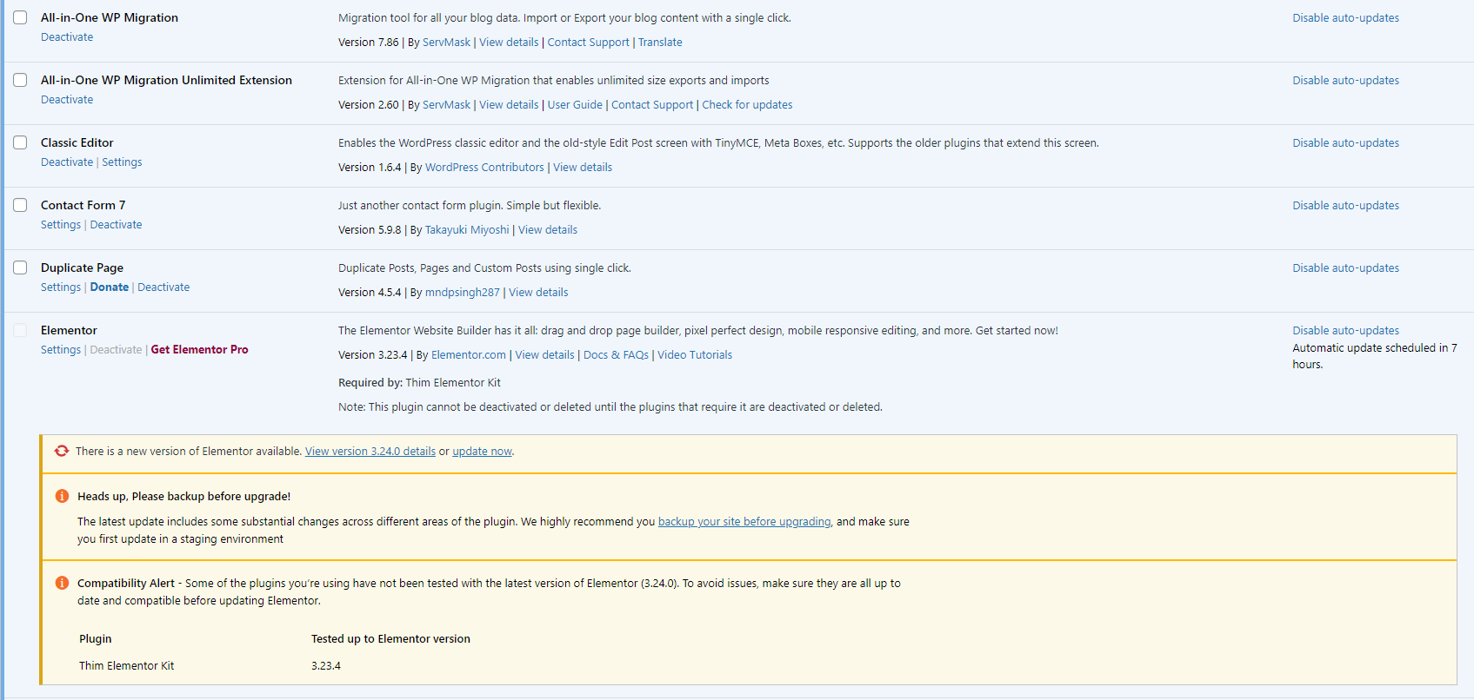Select the All-in-One WP Migration checkbox

pyautogui.click(x=20, y=17)
